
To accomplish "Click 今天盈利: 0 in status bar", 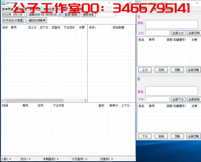I will pyautogui.click(x=79, y=159).
